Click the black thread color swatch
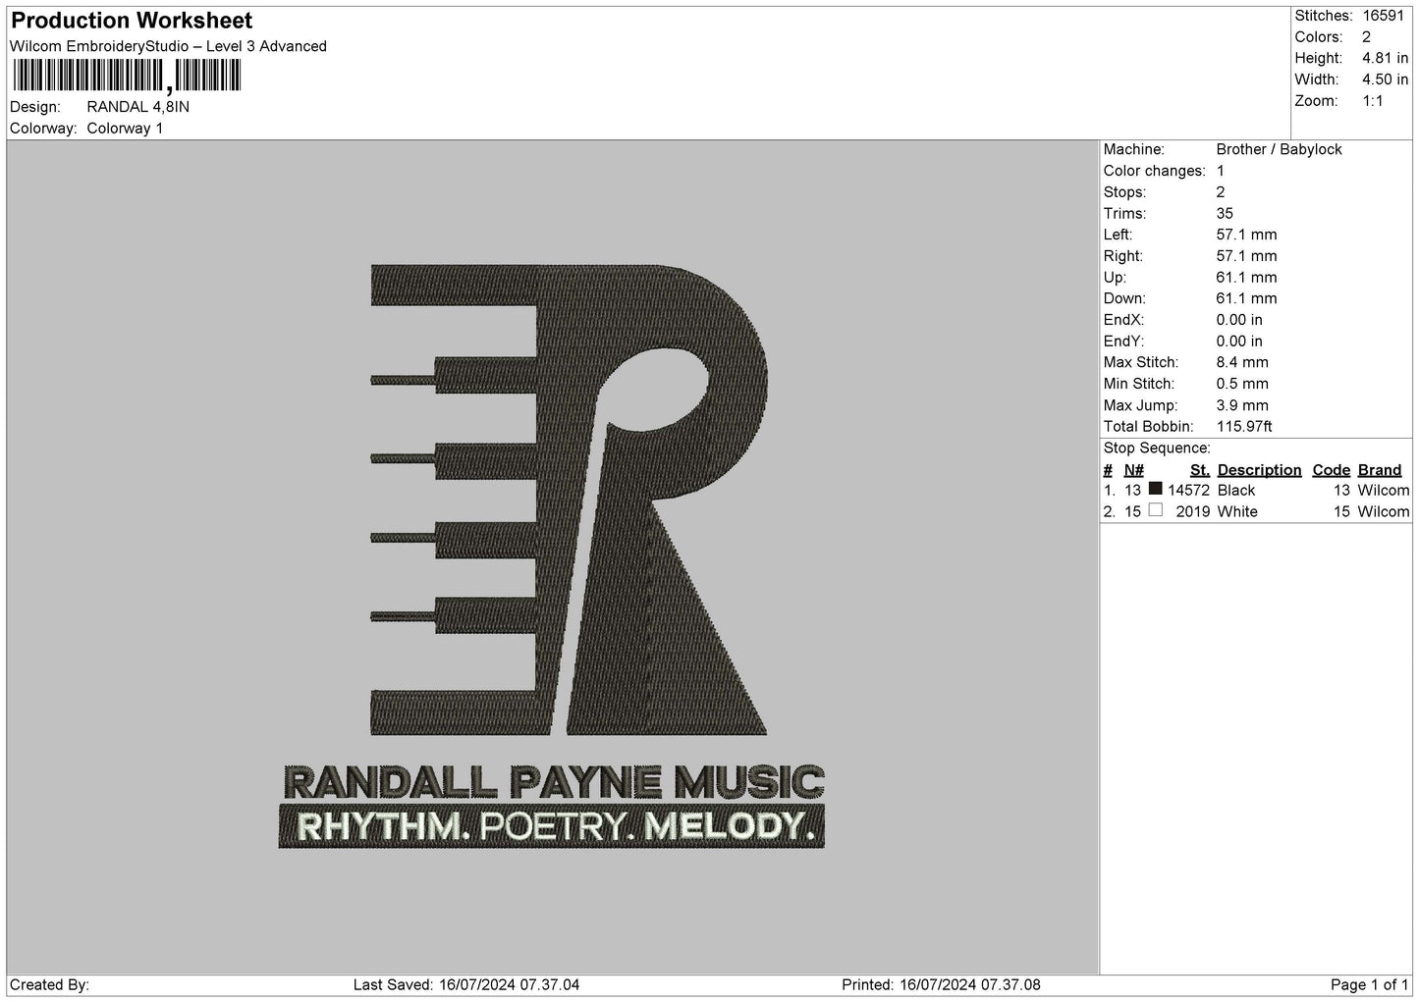 click(1155, 489)
